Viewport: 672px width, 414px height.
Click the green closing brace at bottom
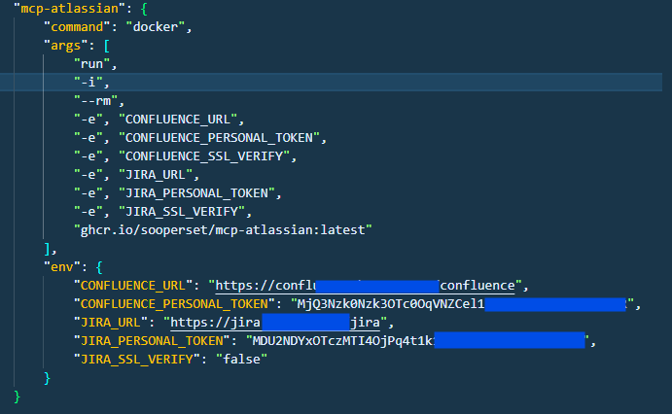coord(18,397)
